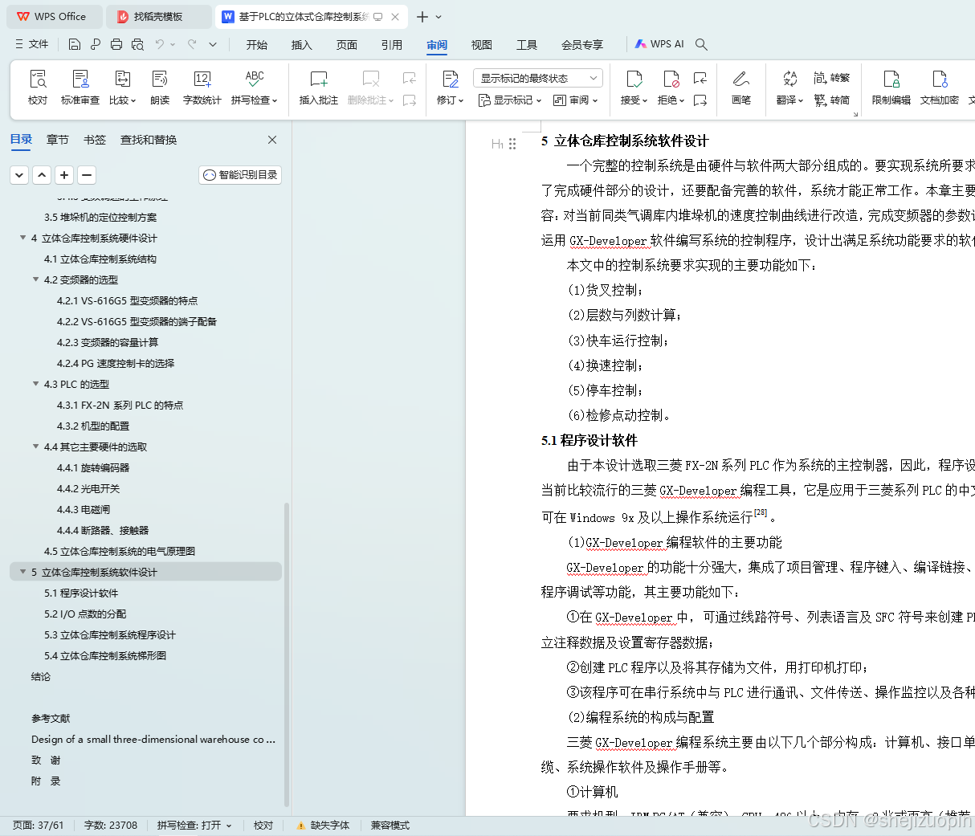Click 拼写检查: 打开 in status bar
Viewport: 975px width, 836px height.
coord(194,826)
